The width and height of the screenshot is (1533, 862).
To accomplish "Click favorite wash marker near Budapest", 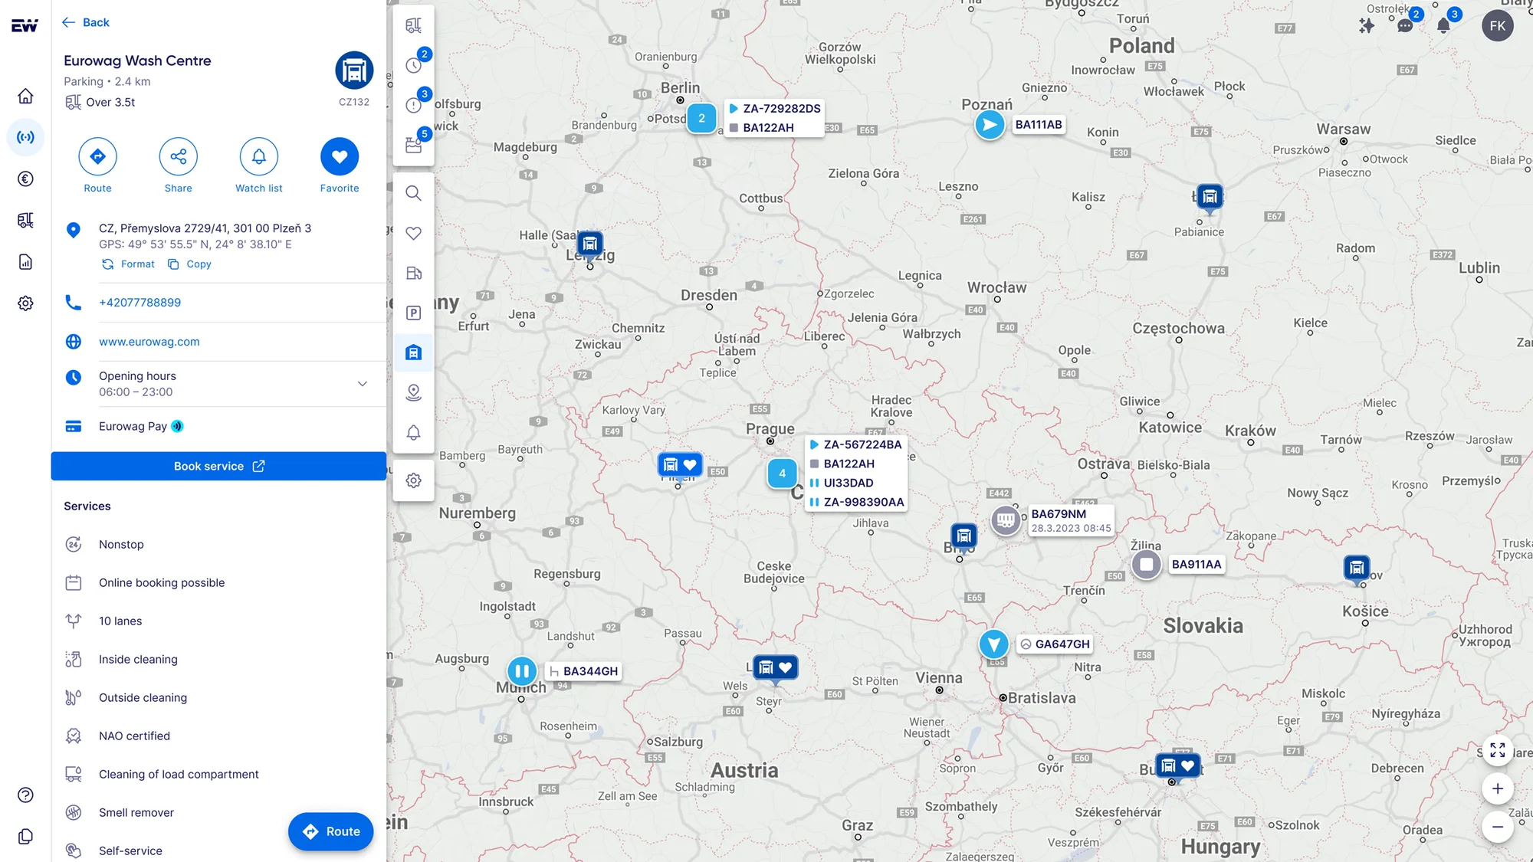I will point(1177,765).
